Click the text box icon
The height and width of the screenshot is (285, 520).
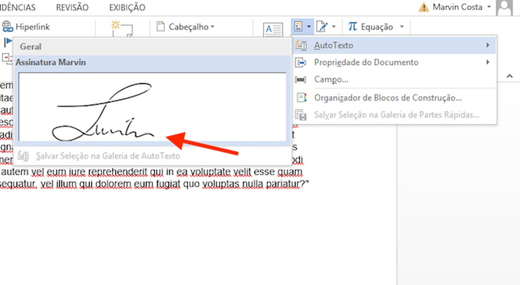click(x=272, y=30)
